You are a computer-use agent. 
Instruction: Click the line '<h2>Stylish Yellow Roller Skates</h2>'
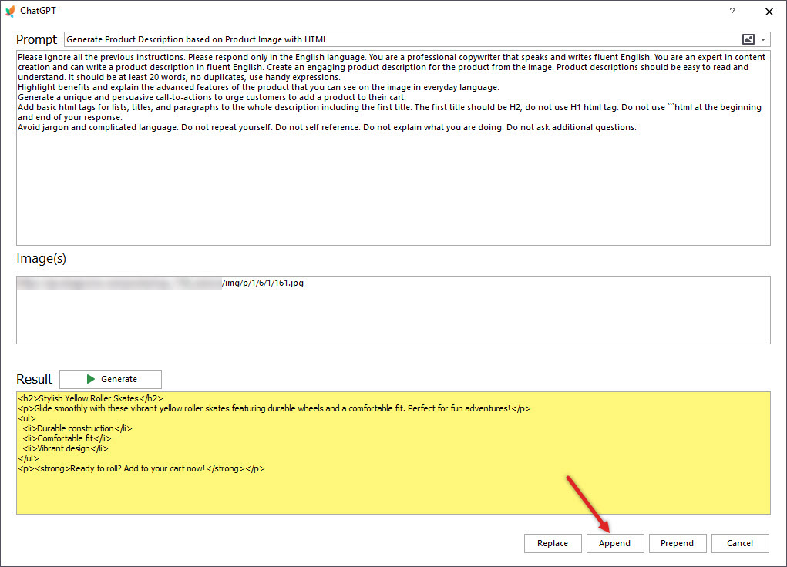(90, 398)
